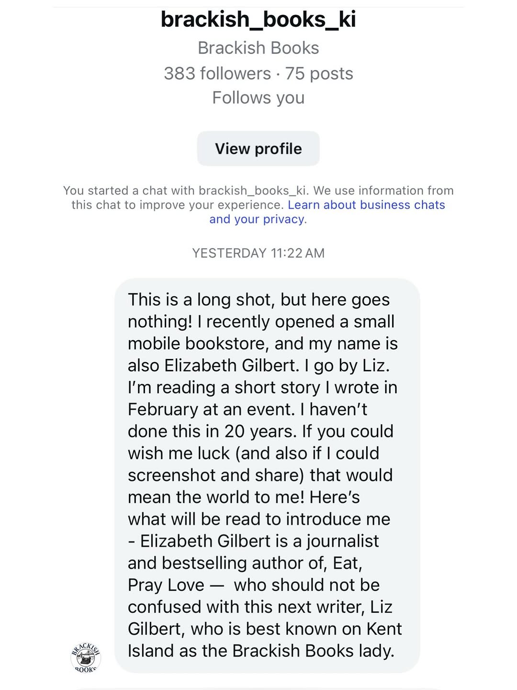Tap the 383 followers count
The height and width of the screenshot is (690, 517).
coord(217,74)
